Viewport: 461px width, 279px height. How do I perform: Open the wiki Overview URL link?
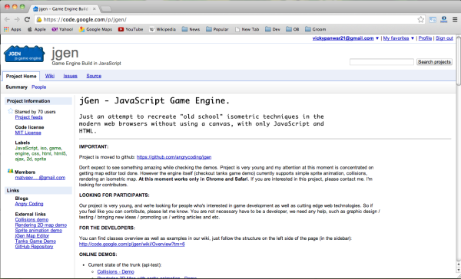[131, 244]
